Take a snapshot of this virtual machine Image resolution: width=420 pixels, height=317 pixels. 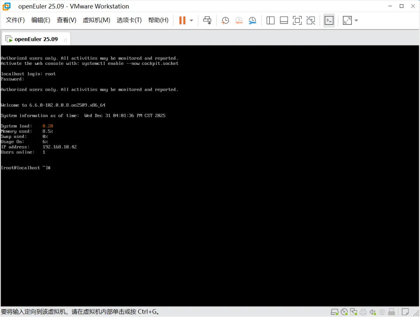tap(225, 20)
